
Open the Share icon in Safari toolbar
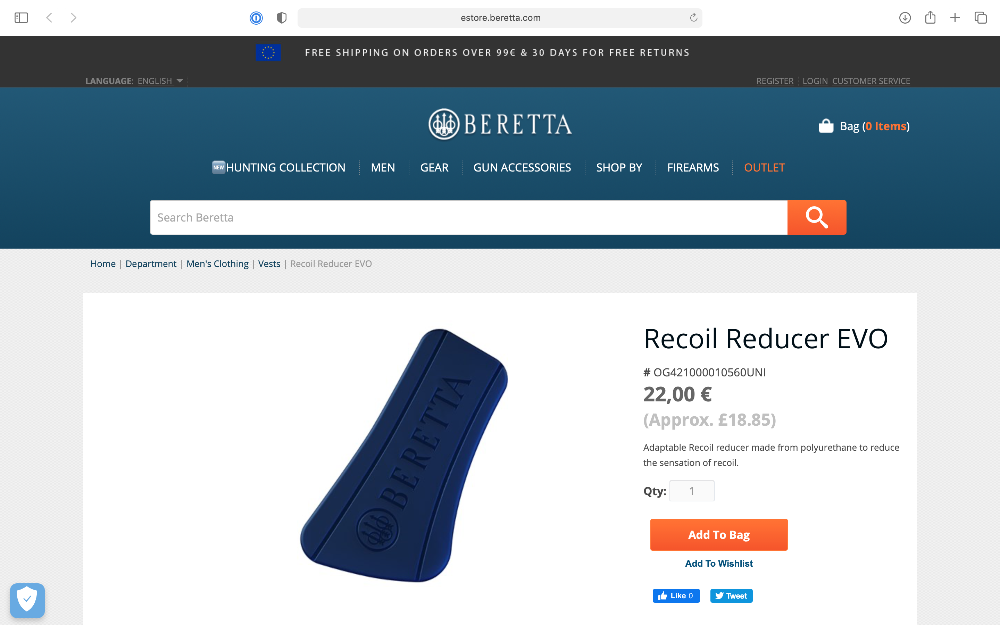(x=930, y=17)
